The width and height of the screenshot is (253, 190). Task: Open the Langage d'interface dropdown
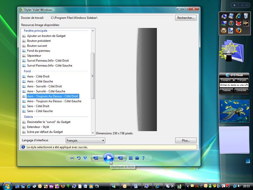click(x=85, y=140)
